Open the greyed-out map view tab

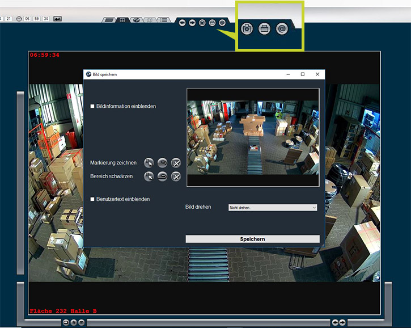coord(150,20)
